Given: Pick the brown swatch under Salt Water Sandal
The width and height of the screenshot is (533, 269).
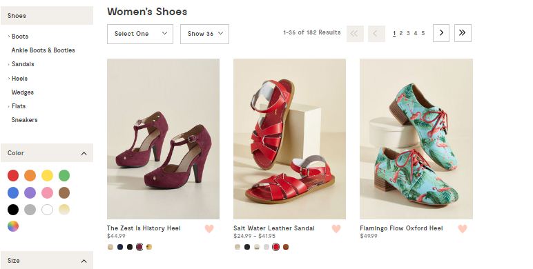Looking at the screenshot, I should coord(286,247).
